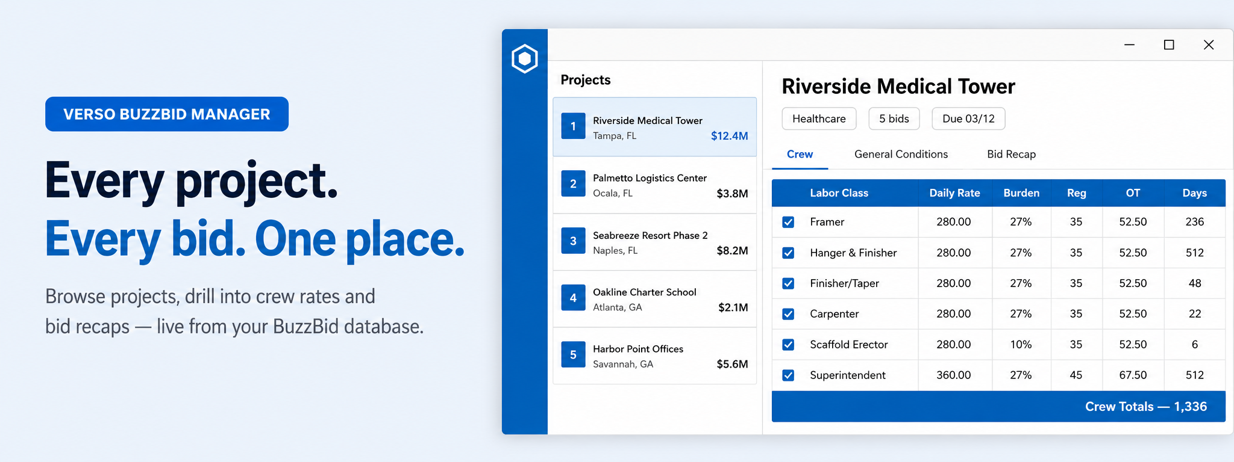The width and height of the screenshot is (1234, 462).
Task: Toggle the Hanger & Finisher checkbox
Action: click(x=788, y=253)
